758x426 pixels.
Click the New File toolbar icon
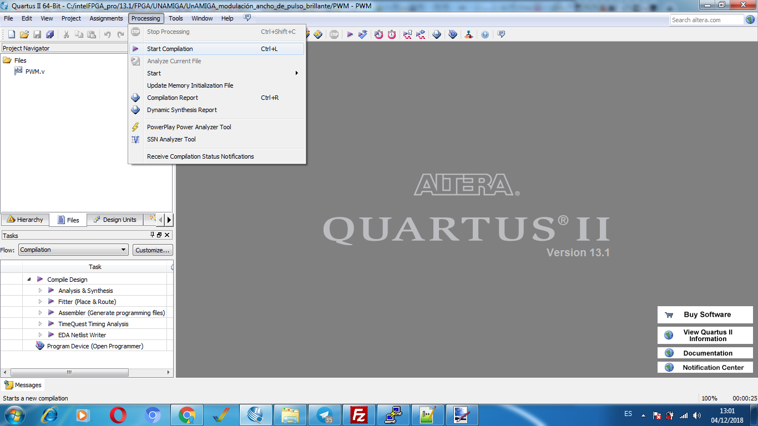point(11,34)
